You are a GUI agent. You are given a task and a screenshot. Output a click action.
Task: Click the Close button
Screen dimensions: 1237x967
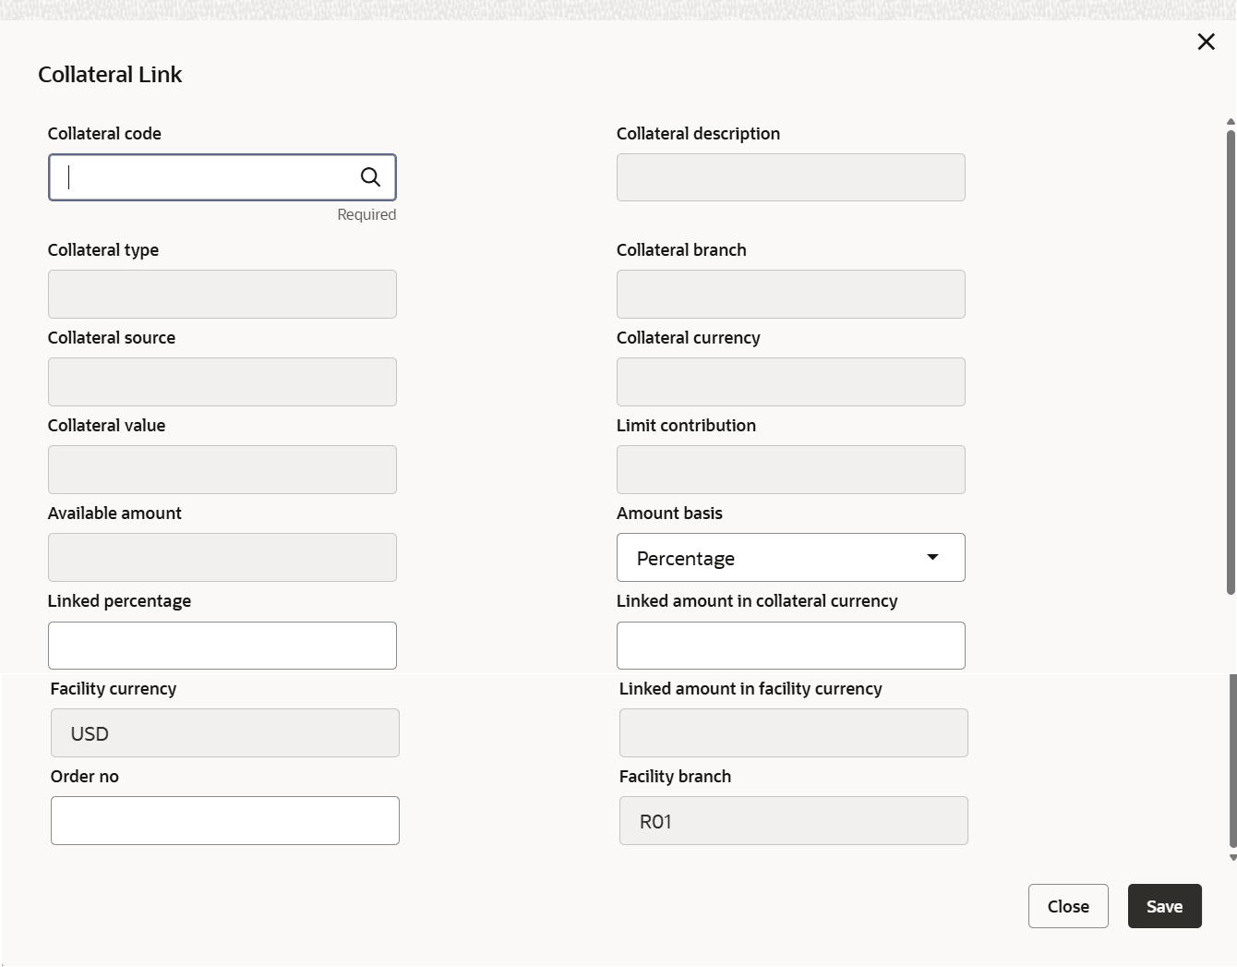[x=1068, y=906]
